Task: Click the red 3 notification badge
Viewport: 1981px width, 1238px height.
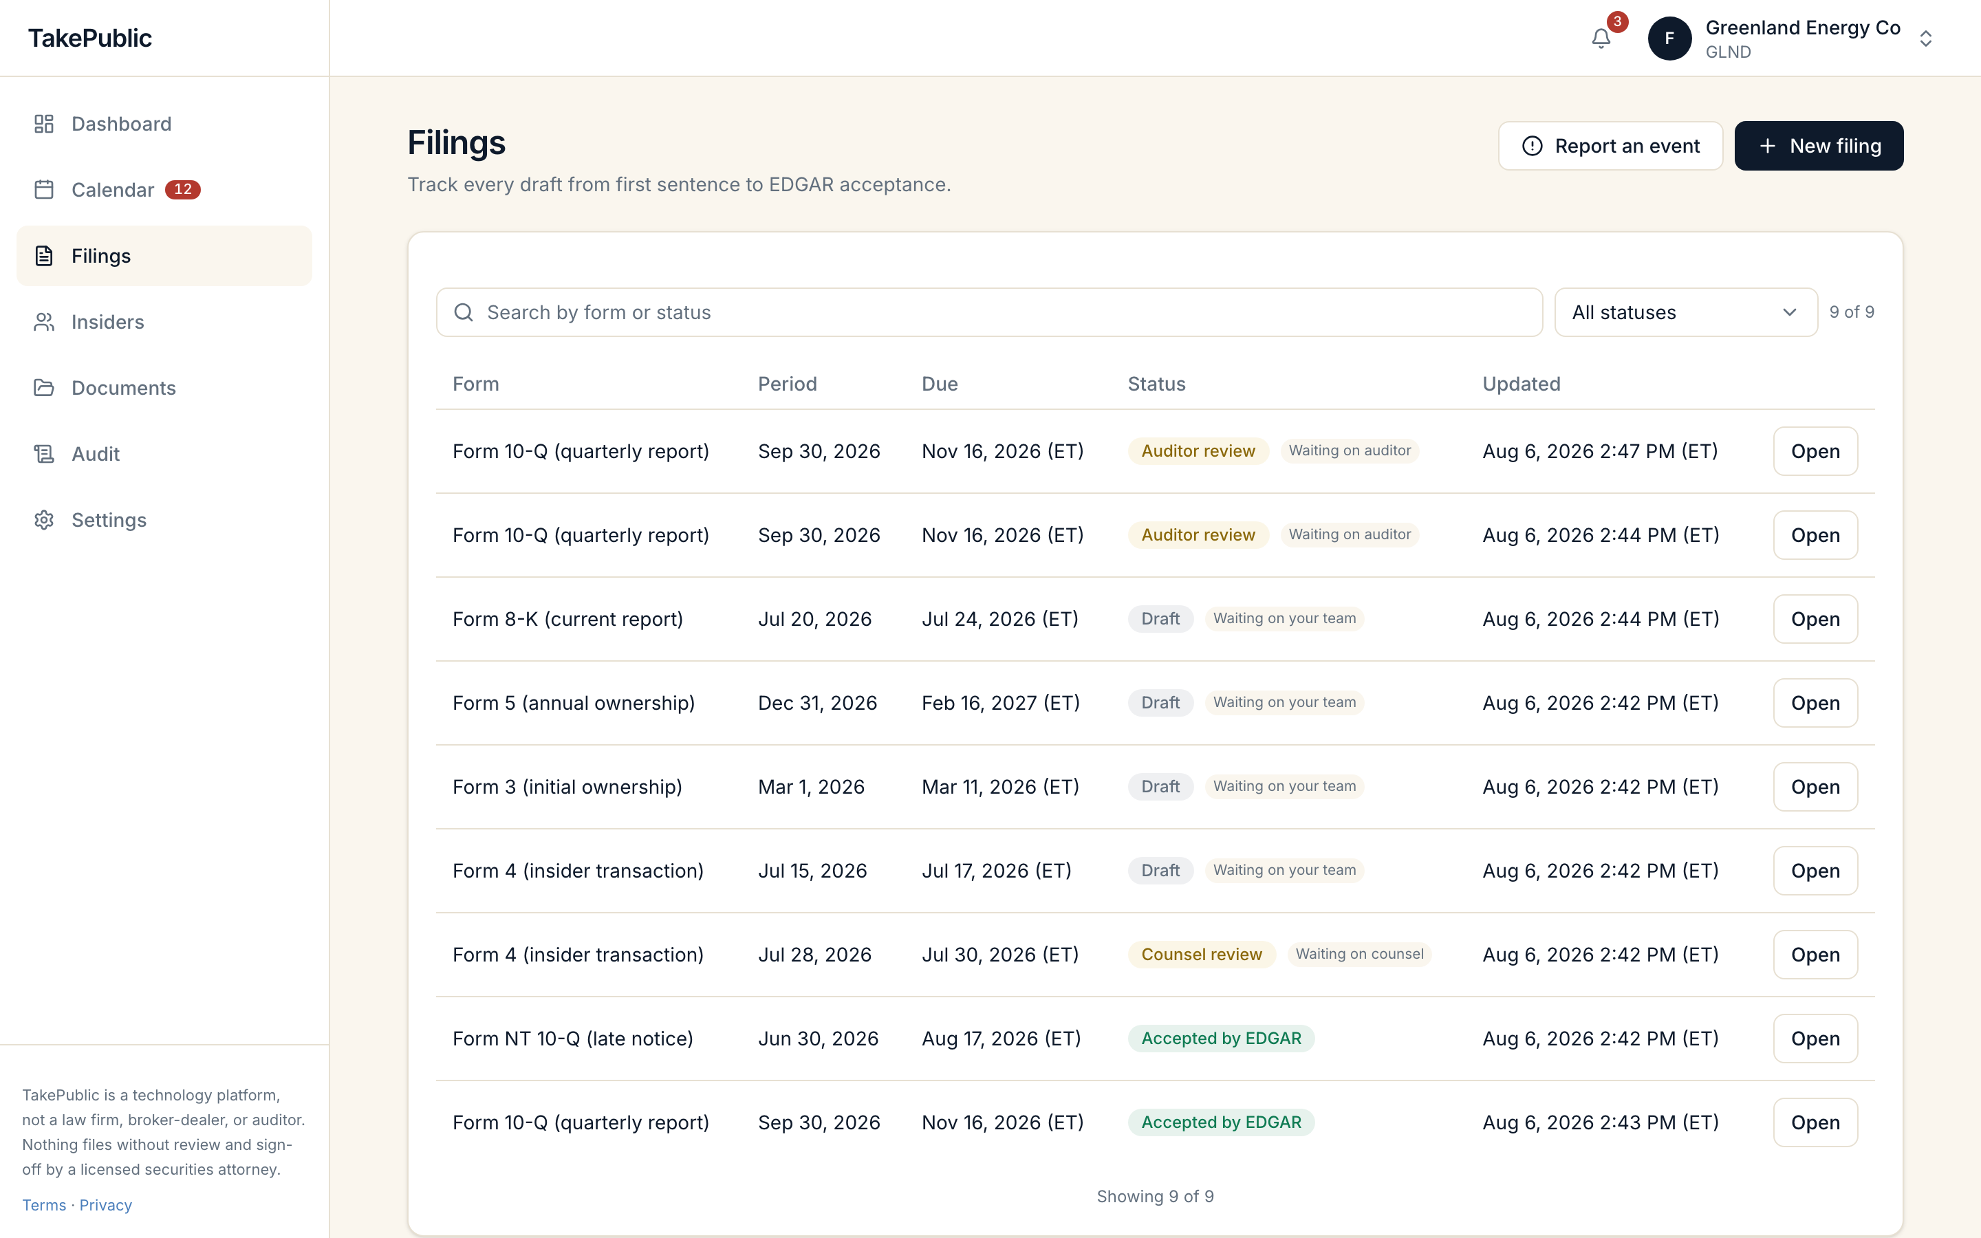Action: click(x=1616, y=22)
